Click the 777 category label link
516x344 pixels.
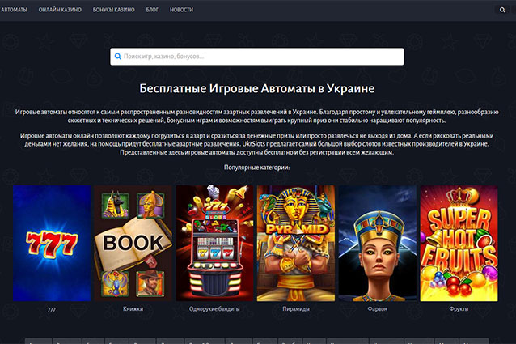point(52,309)
